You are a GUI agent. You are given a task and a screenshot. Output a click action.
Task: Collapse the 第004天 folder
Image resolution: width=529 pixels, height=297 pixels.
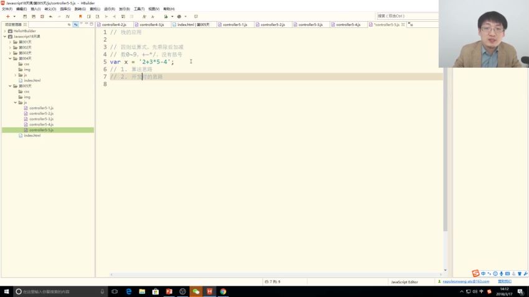(10, 58)
